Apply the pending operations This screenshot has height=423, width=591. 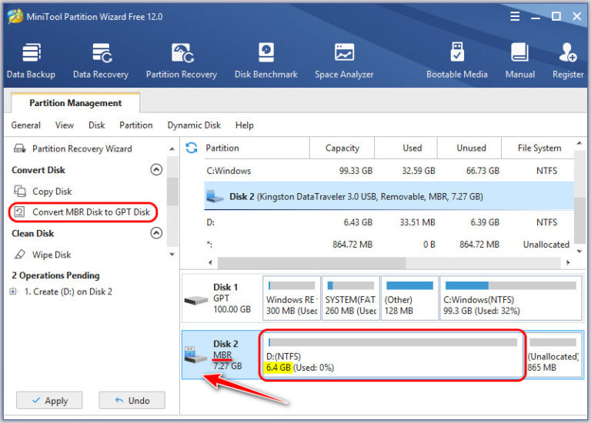(48, 401)
